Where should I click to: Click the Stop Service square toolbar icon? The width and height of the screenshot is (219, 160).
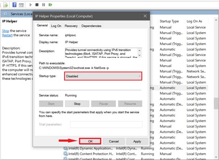(37, 5)
